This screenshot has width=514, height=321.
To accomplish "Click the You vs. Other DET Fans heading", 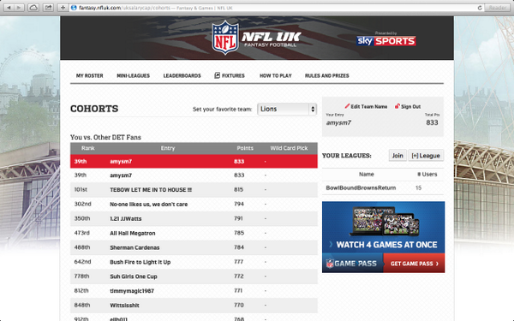I will pyautogui.click(x=105, y=137).
